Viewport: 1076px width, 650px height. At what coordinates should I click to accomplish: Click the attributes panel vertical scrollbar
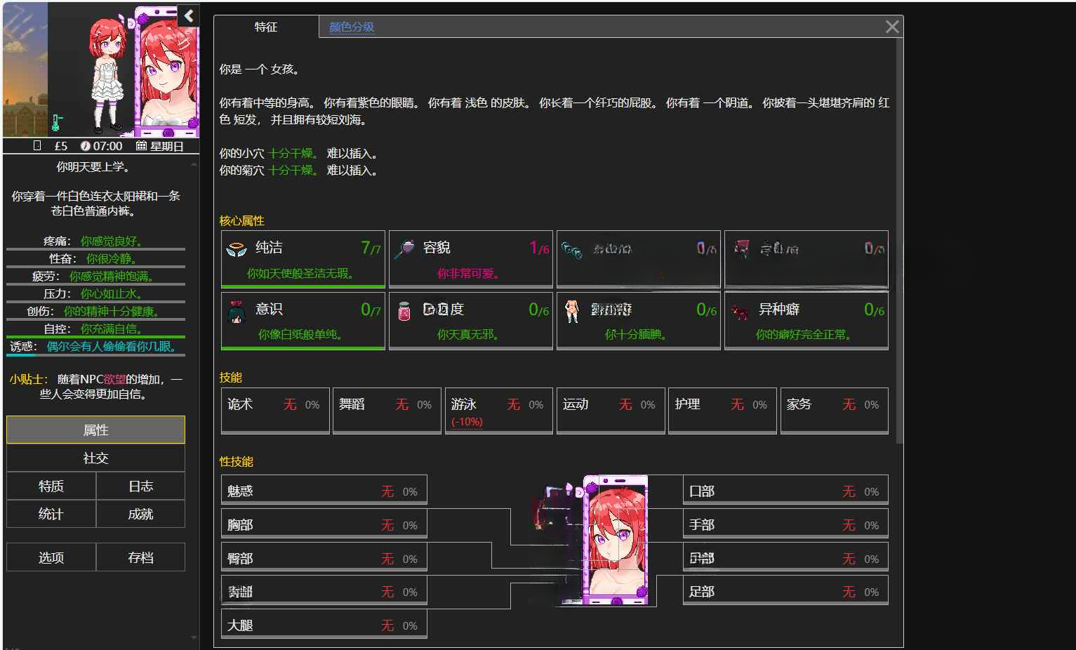[x=899, y=239]
